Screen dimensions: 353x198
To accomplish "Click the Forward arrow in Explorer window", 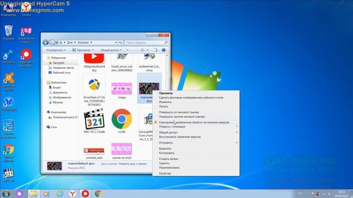I will pos(52,42).
